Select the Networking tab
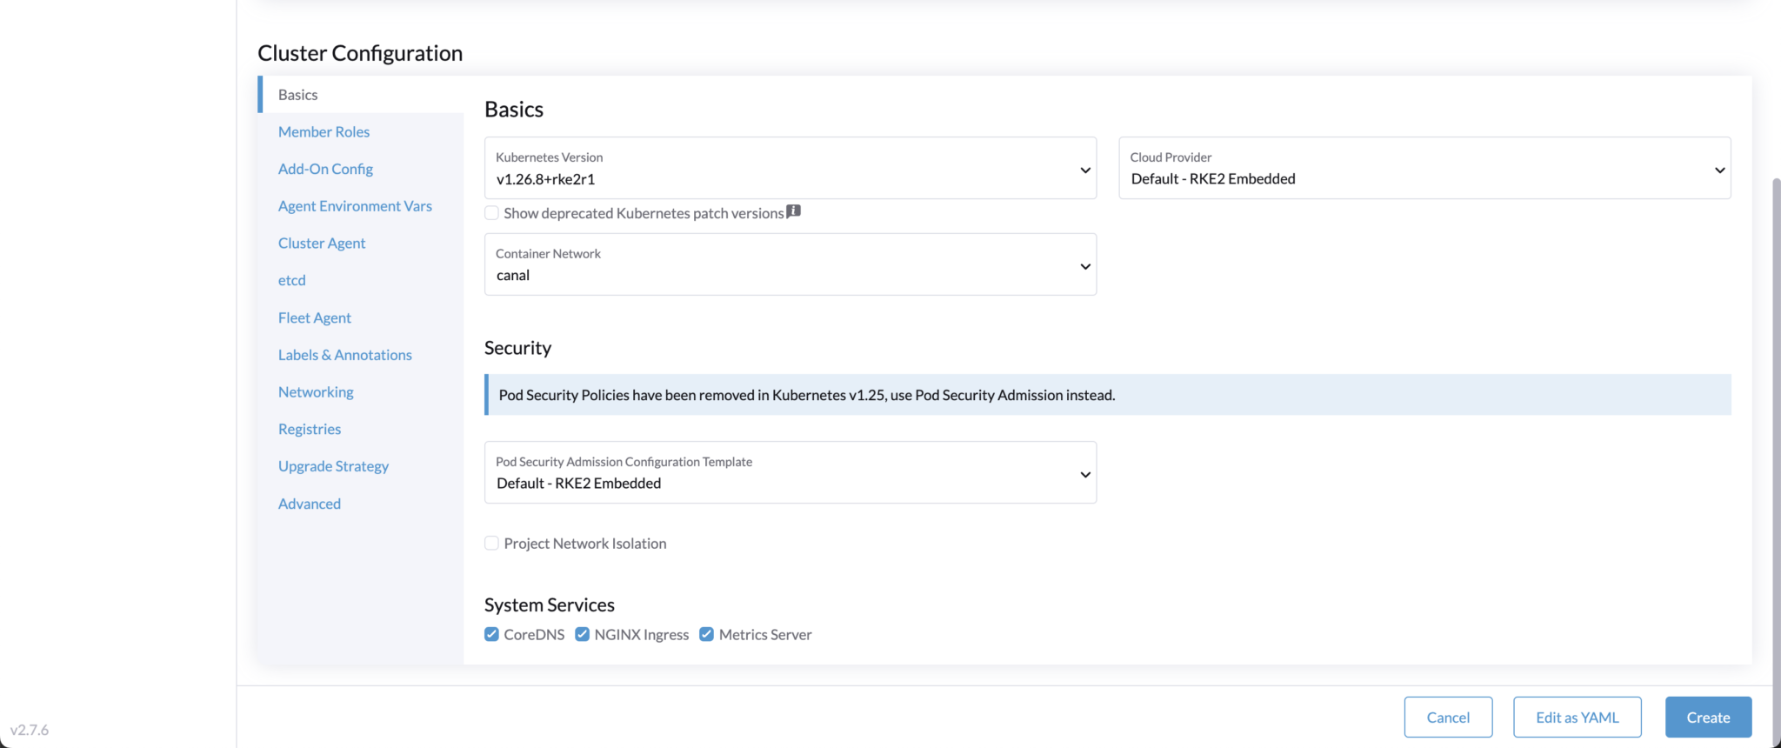 [x=316, y=392]
